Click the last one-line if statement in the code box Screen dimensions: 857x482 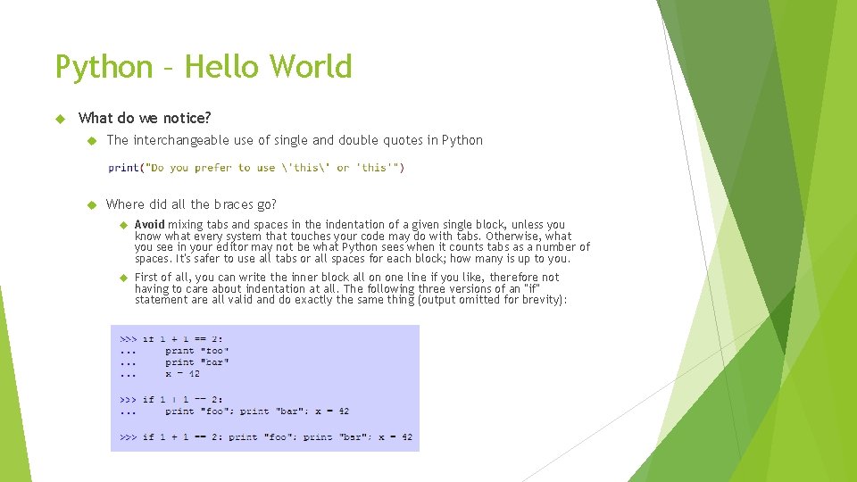(266, 437)
